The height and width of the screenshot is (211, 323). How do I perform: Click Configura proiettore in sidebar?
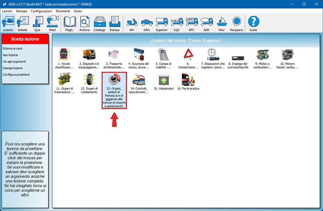pyautogui.click(x=16, y=75)
